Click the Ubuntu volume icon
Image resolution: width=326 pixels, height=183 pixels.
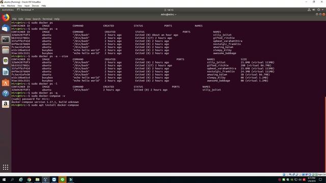pyautogui.click(x=314, y=10)
